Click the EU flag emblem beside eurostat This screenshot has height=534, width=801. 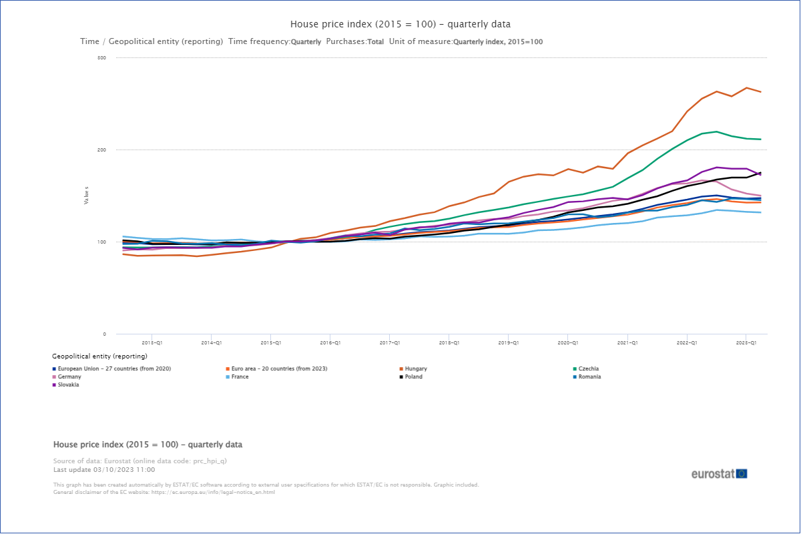pyautogui.click(x=741, y=473)
